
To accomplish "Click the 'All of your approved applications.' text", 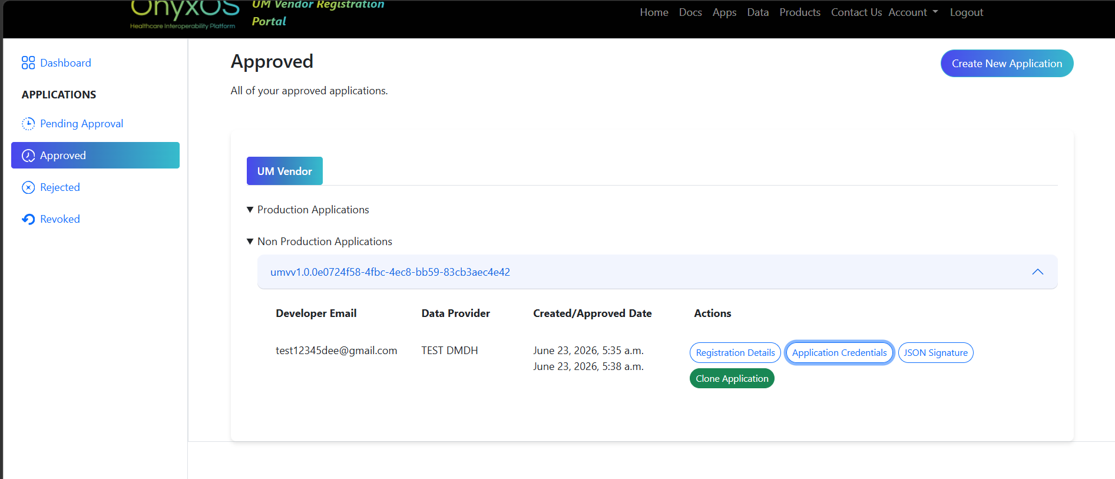I will pos(309,91).
